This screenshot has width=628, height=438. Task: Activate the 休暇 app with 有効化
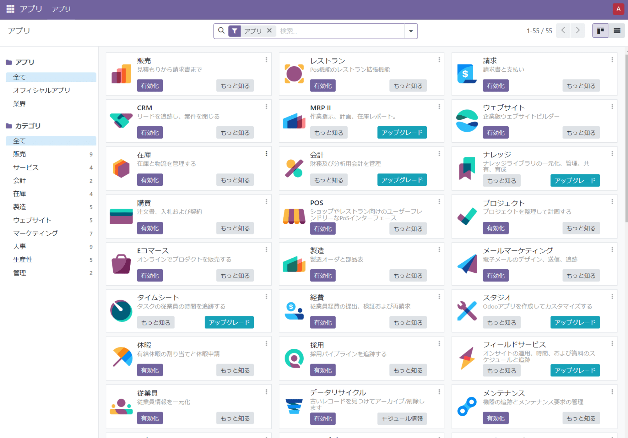[150, 370]
